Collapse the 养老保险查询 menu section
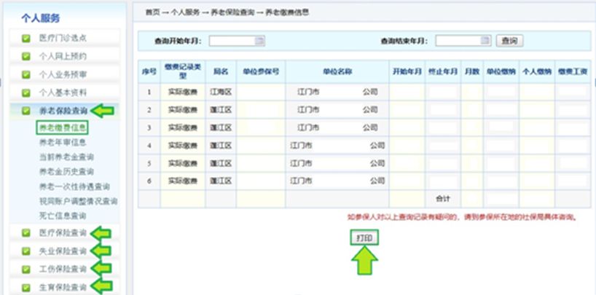The image size is (596, 295). (x=62, y=111)
